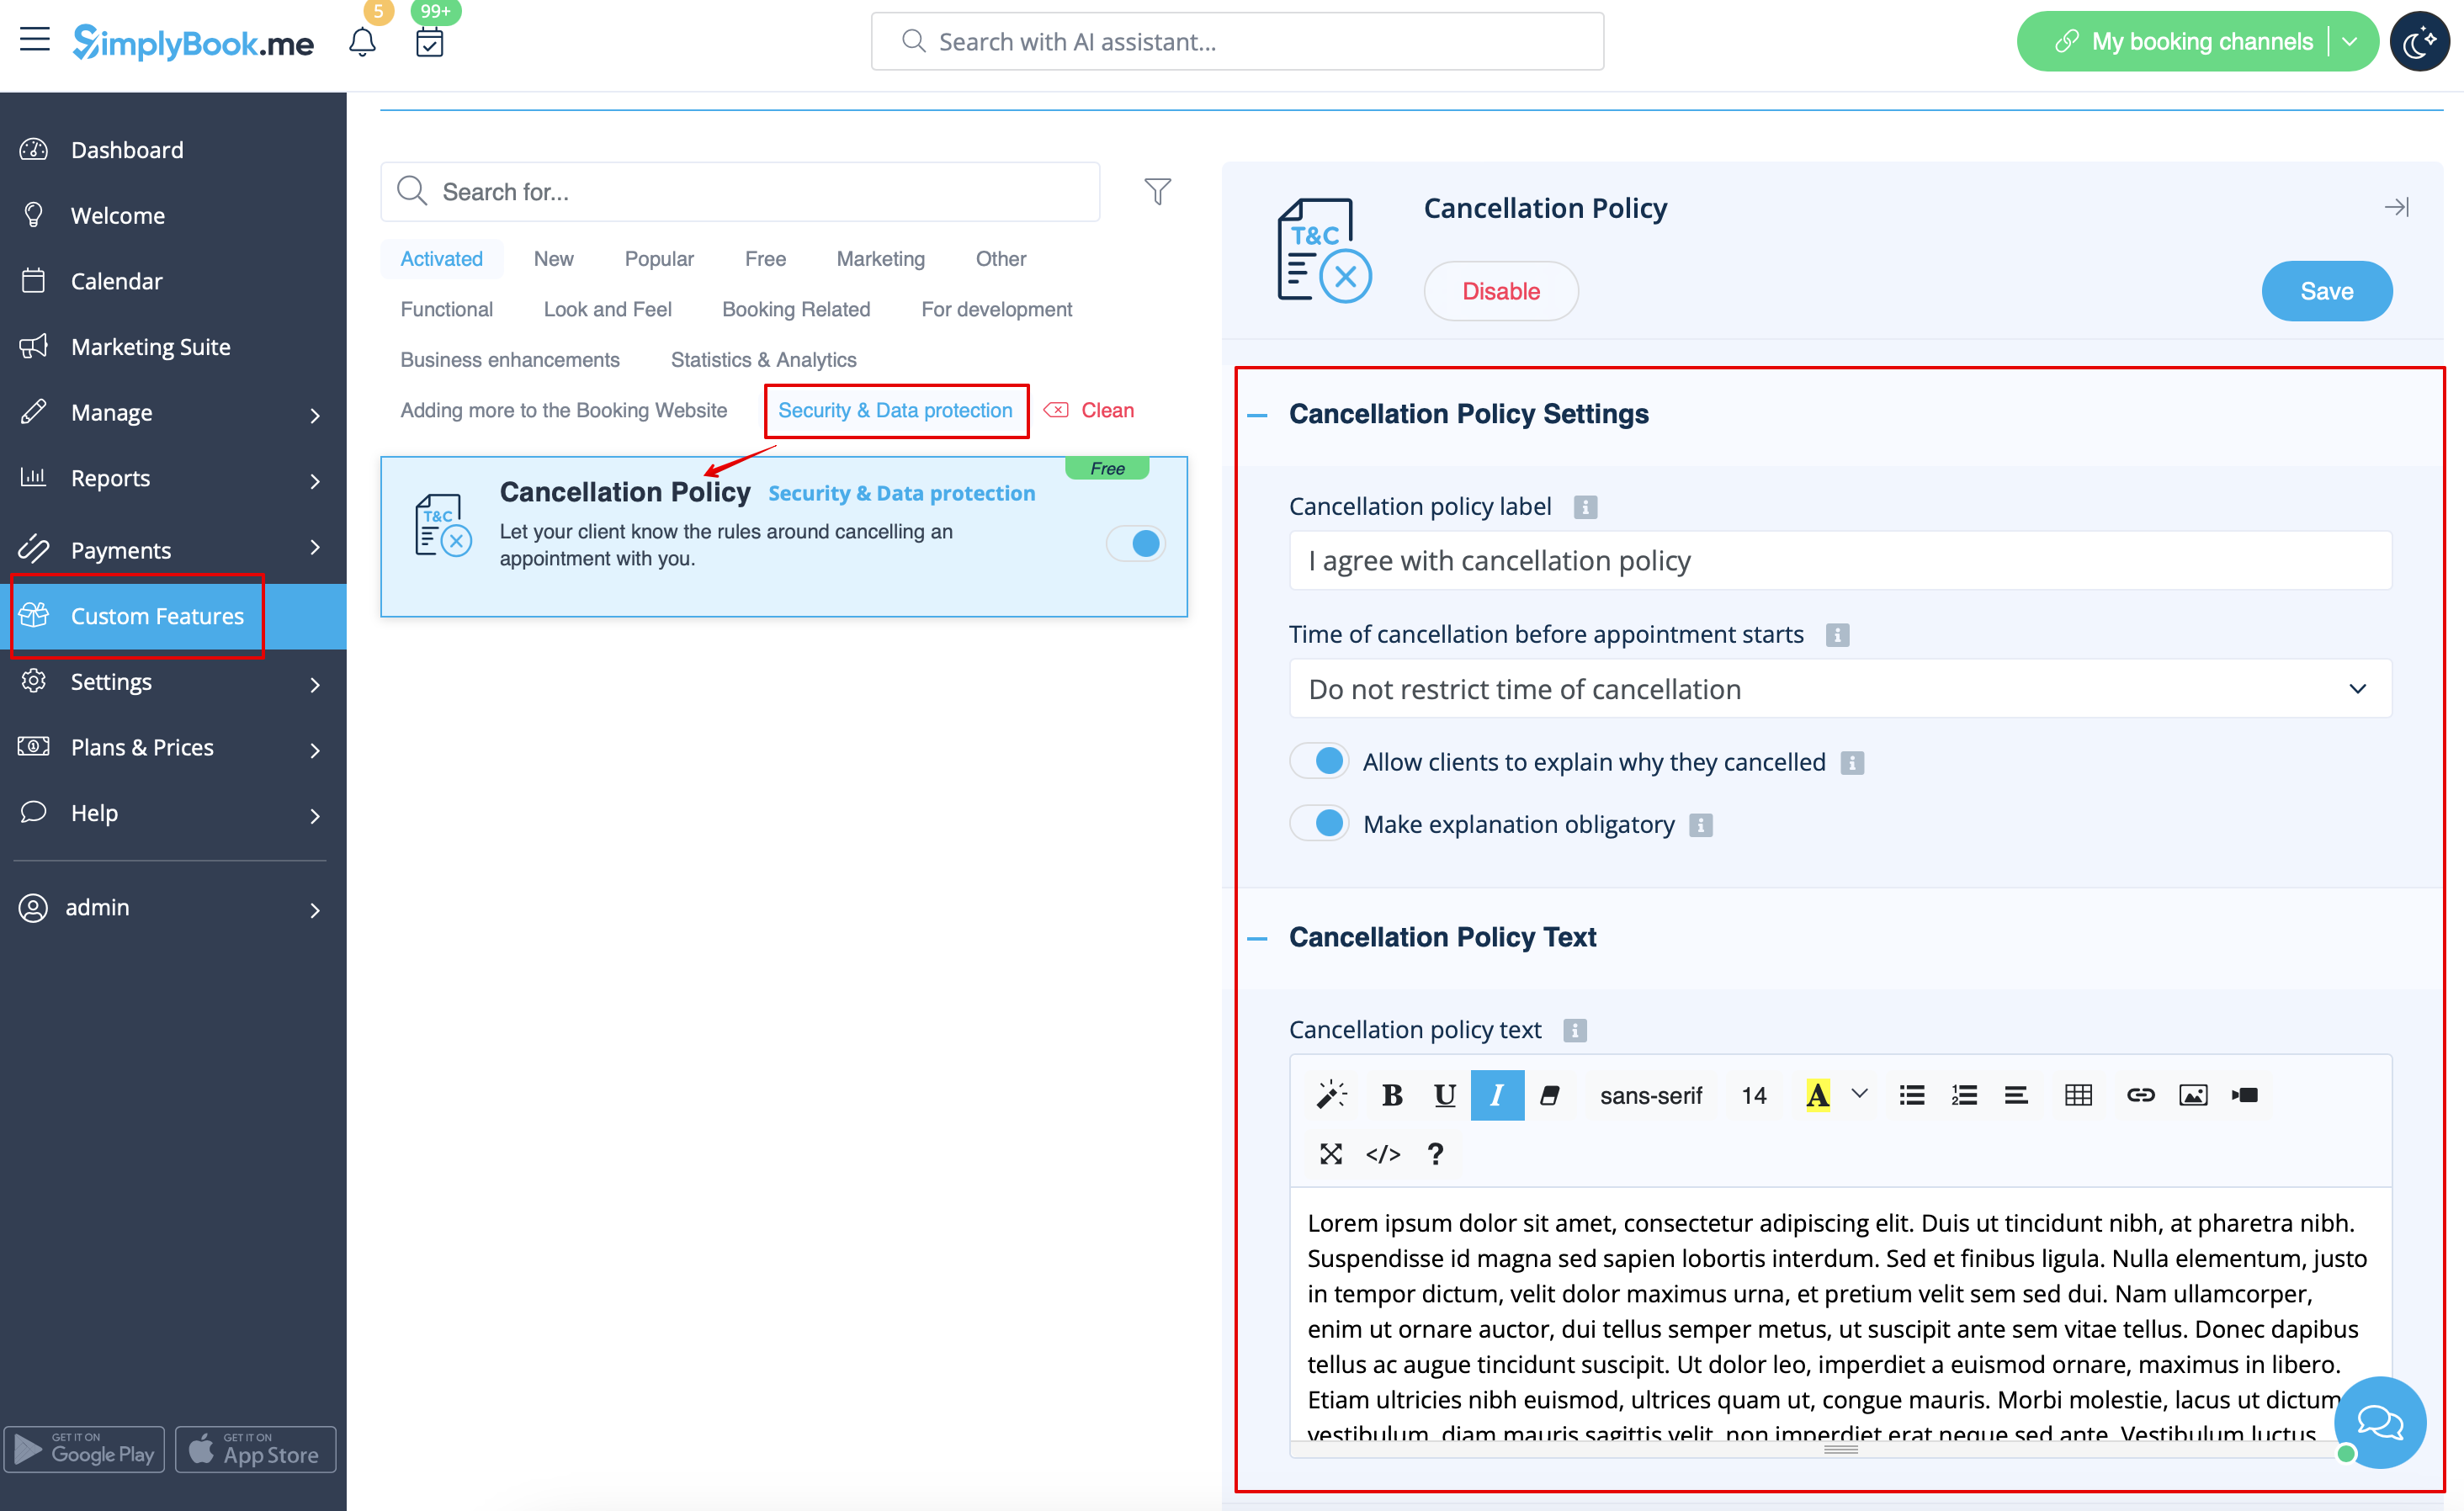Insert a picture in editor
Viewport: 2464px width, 1511px height.
[2193, 1095]
